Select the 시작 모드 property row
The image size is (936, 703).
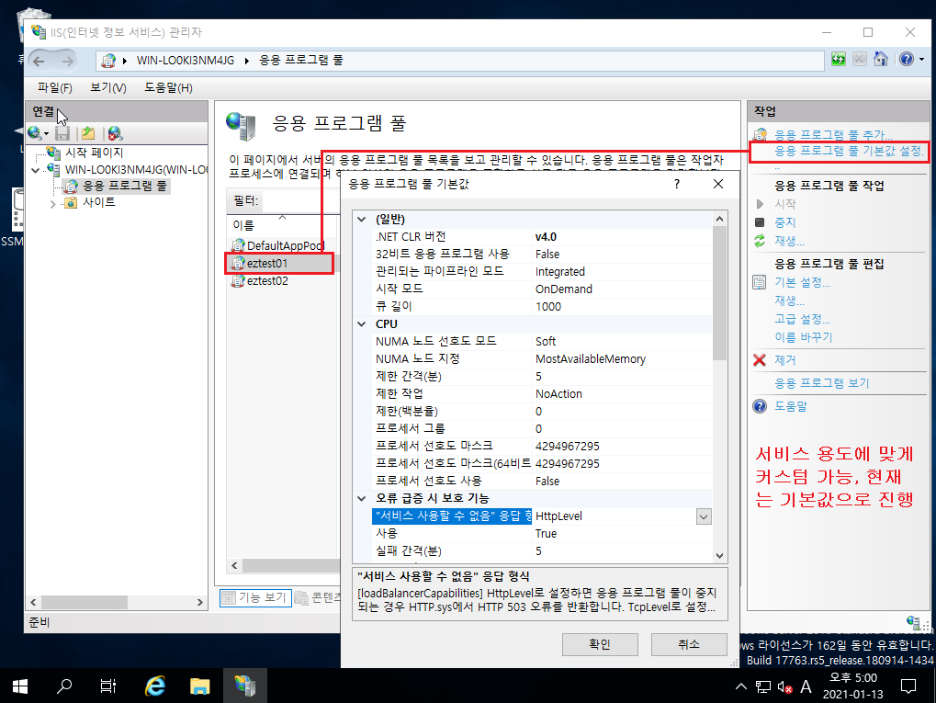click(541, 289)
